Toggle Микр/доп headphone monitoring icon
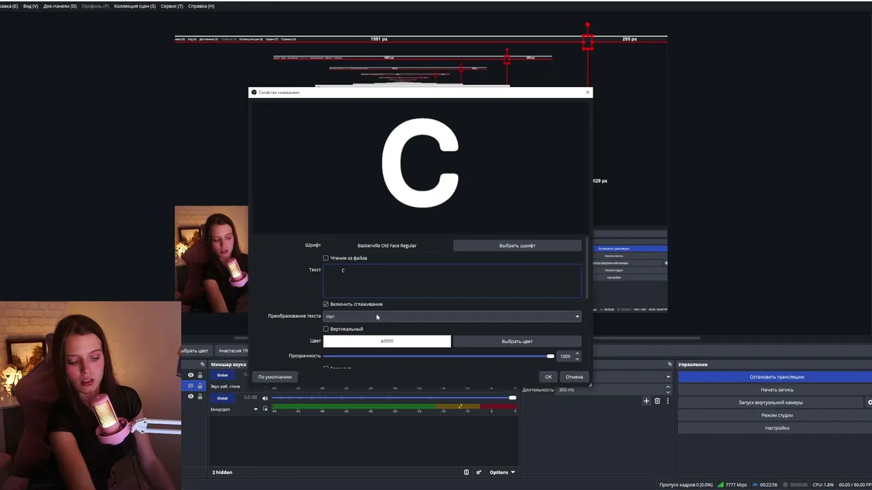The height and width of the screenshot is (490, 872). (x=265, y=409)
